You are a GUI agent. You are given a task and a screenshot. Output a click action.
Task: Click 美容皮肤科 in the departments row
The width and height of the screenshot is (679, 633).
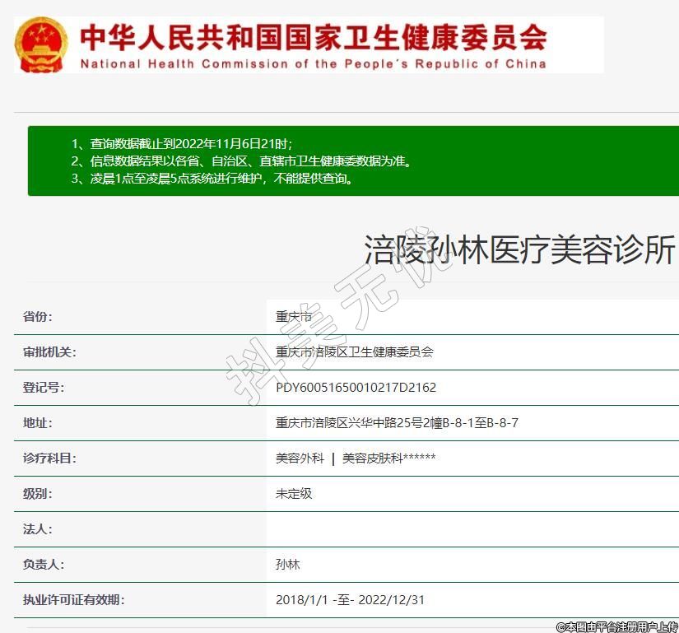(372, 458)
